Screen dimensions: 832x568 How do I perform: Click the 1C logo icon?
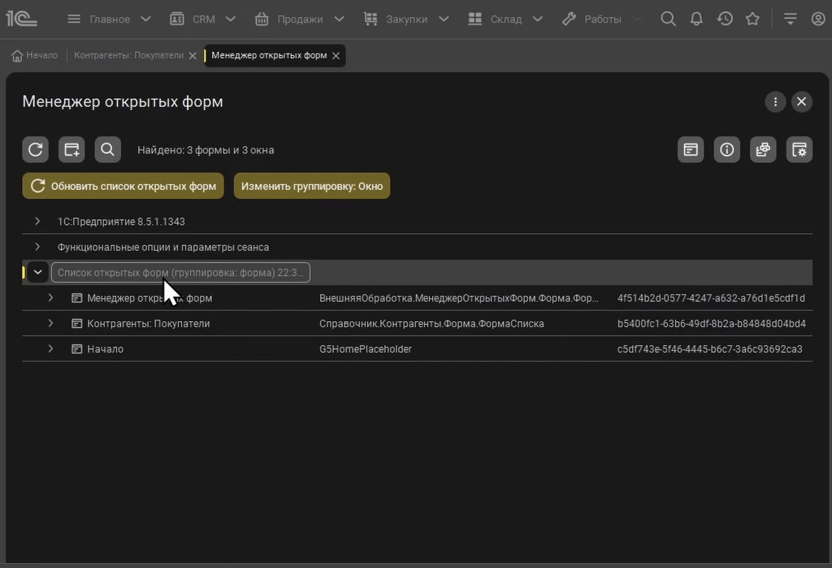coord(21,19)
